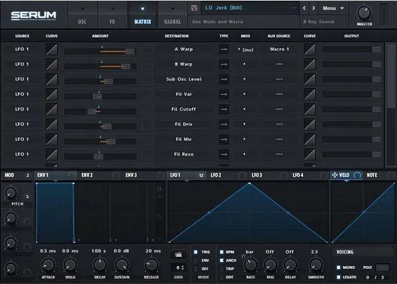This screenshot has height=284, width=397.
Task: Click the LFO 1 triangle peak point
Action: (249, 183)
